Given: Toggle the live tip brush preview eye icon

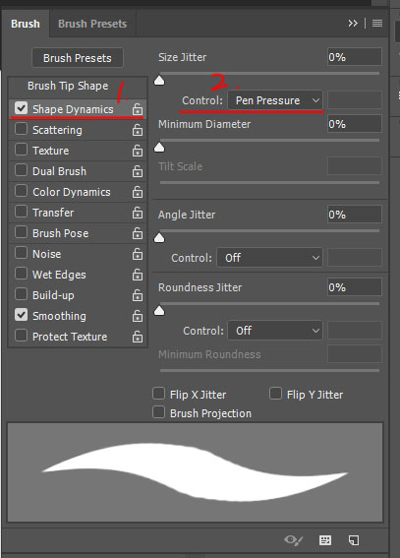Looking at the screenshot, I should point(294,540).
